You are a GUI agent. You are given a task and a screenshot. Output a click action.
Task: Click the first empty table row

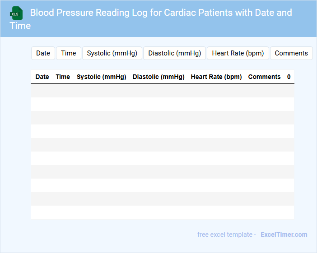click(x=162, y=91)
